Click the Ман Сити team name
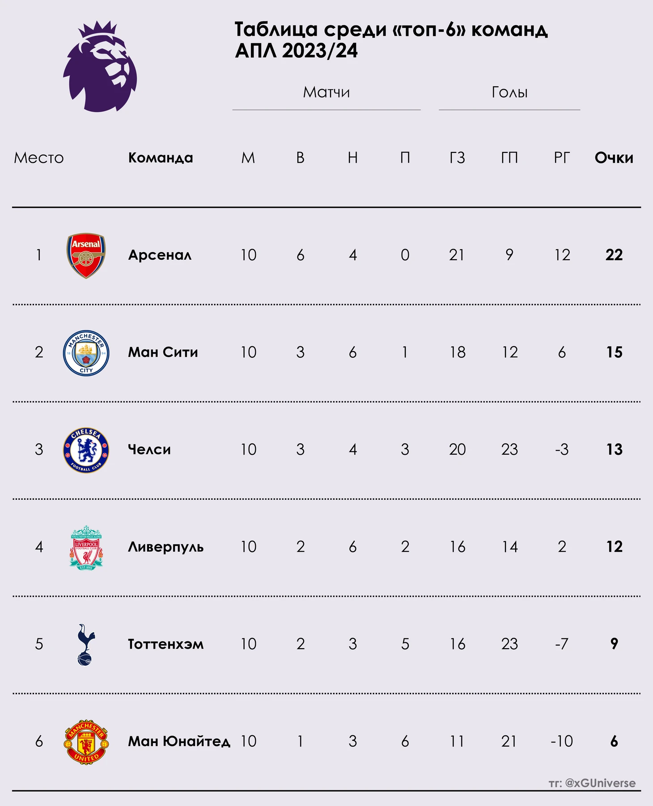The height and width of the screenshot is (806, 653). (x=163, y=352)
